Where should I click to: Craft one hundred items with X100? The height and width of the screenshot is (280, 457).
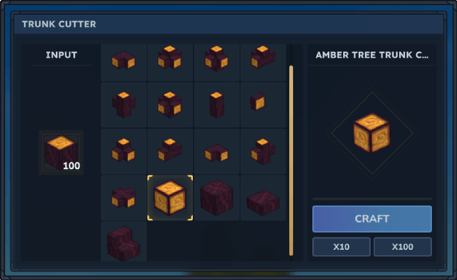[x=402, y=247]
